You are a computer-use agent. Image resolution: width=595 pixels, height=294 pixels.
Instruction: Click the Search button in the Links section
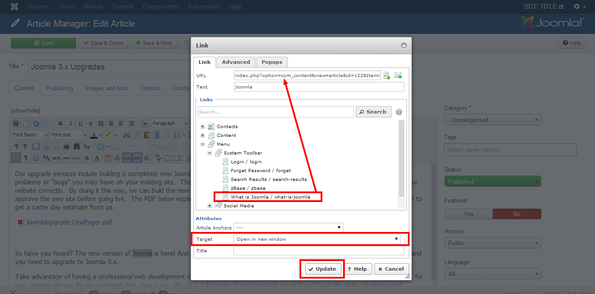coord(373,112)
